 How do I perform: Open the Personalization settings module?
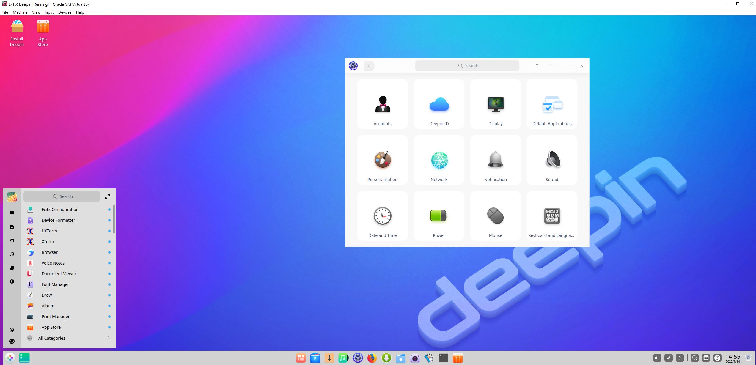(x=382, y=160)
